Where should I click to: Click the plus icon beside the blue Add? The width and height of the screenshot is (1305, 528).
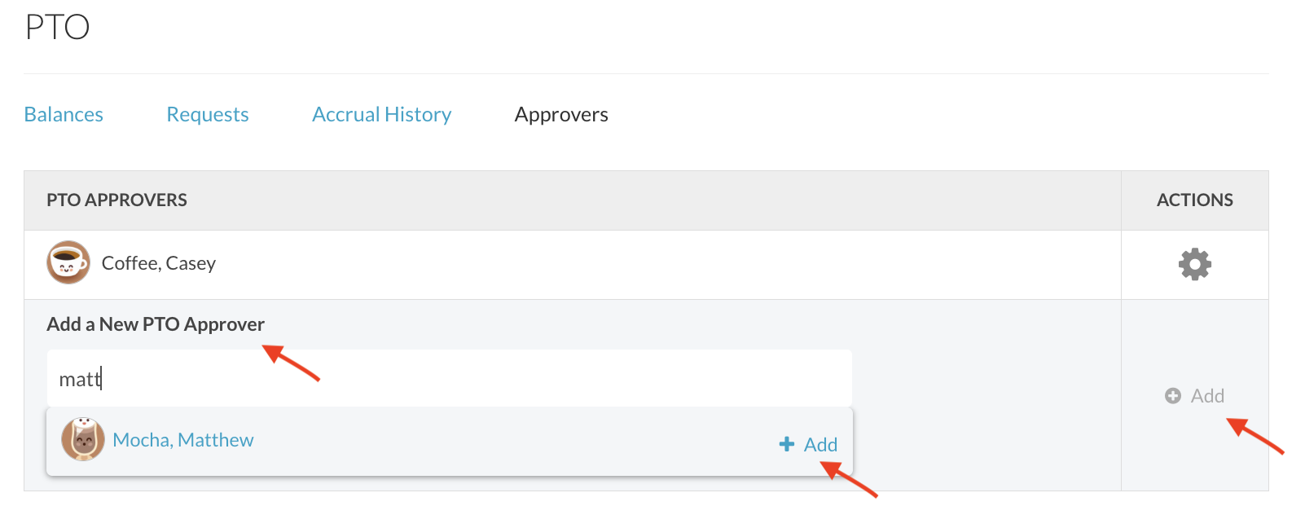pos(786,444)
